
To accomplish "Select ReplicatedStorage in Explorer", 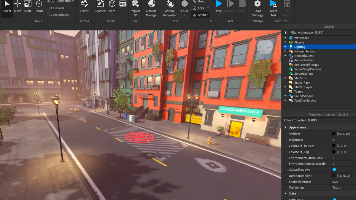I will coord(306,65).
